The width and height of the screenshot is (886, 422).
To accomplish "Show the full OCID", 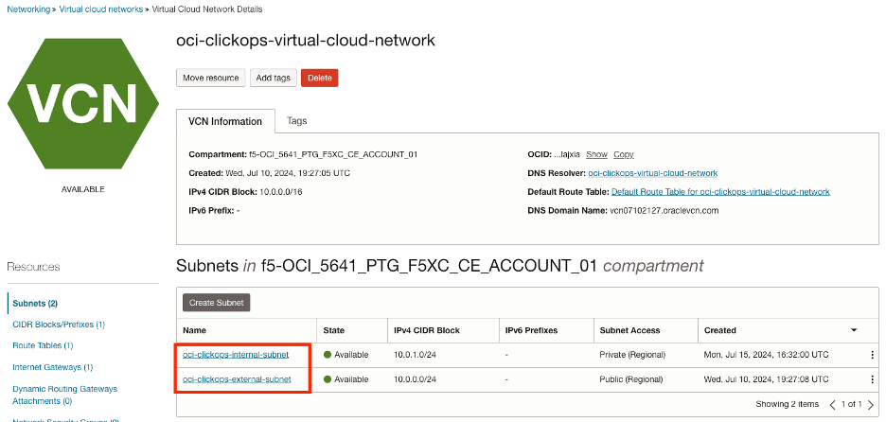I will 596,154.
